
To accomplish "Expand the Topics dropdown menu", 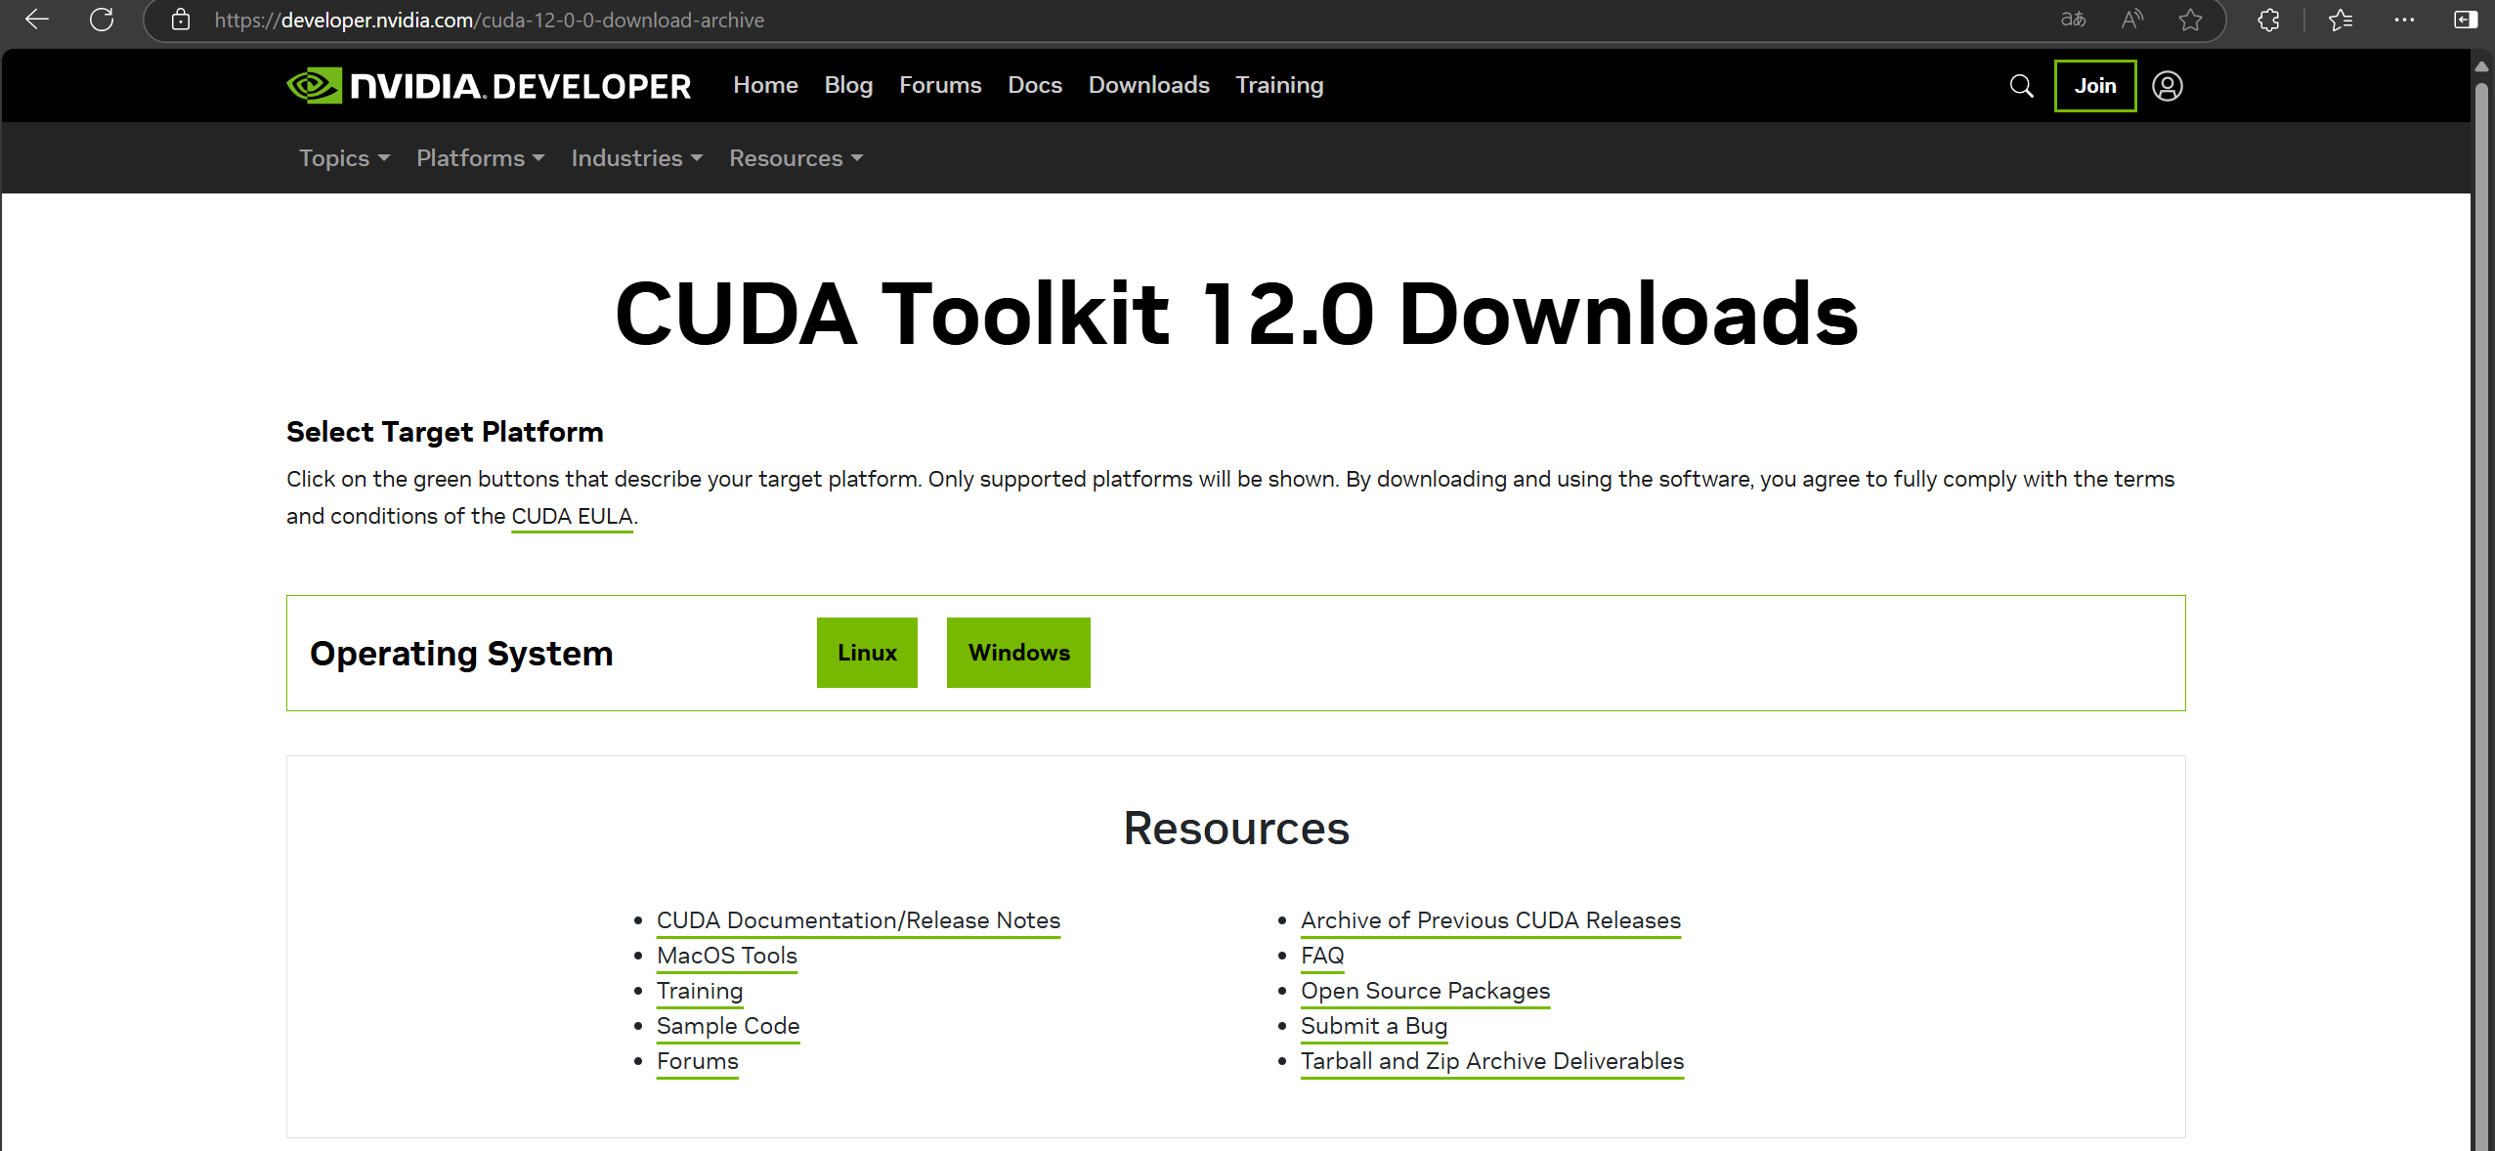I will coord(344,158).
